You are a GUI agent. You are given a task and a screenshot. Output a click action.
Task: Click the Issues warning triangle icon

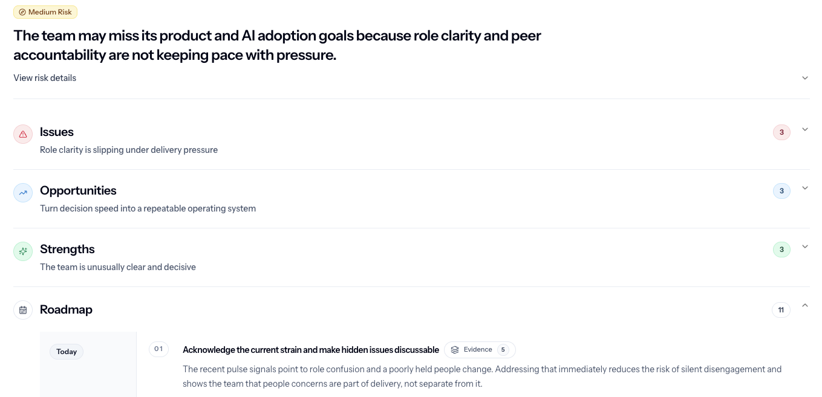[23, 134]
